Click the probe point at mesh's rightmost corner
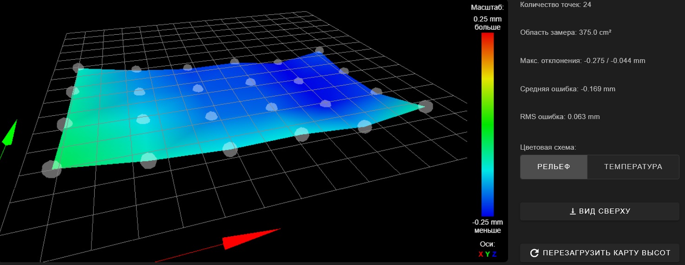Viewport: 685px width, 265px height. 425,107
